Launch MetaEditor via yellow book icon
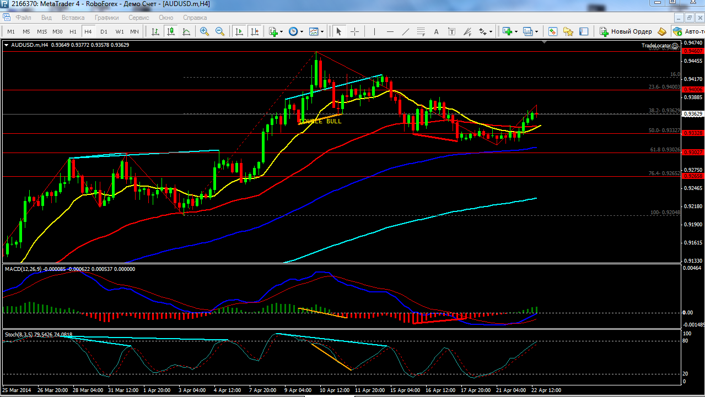This screenshot has height=397, width=705. pos(662,31)
